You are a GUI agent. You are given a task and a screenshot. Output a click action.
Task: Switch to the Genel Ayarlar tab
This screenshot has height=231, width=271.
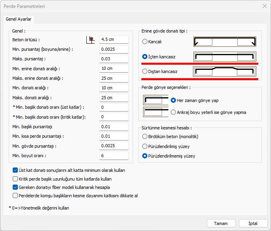click(19, 19)
